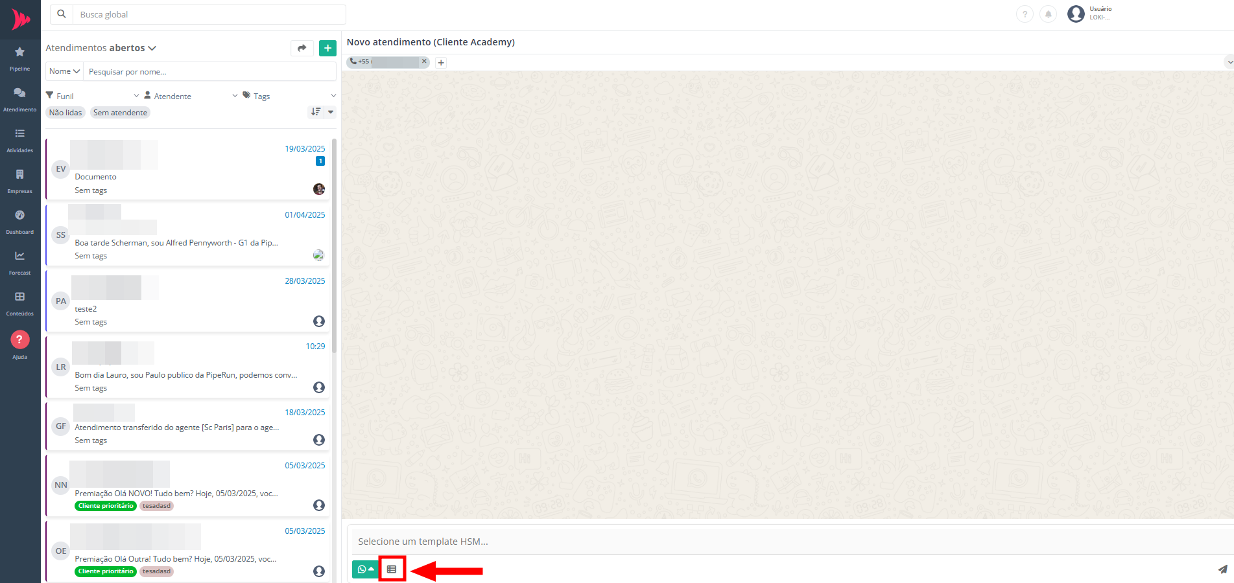Image resolution: width=1234 pixels, height=583 pixels.
Task: Click the green new atendimento plus button
Action: pyautogui.click(x=327, y=48)
